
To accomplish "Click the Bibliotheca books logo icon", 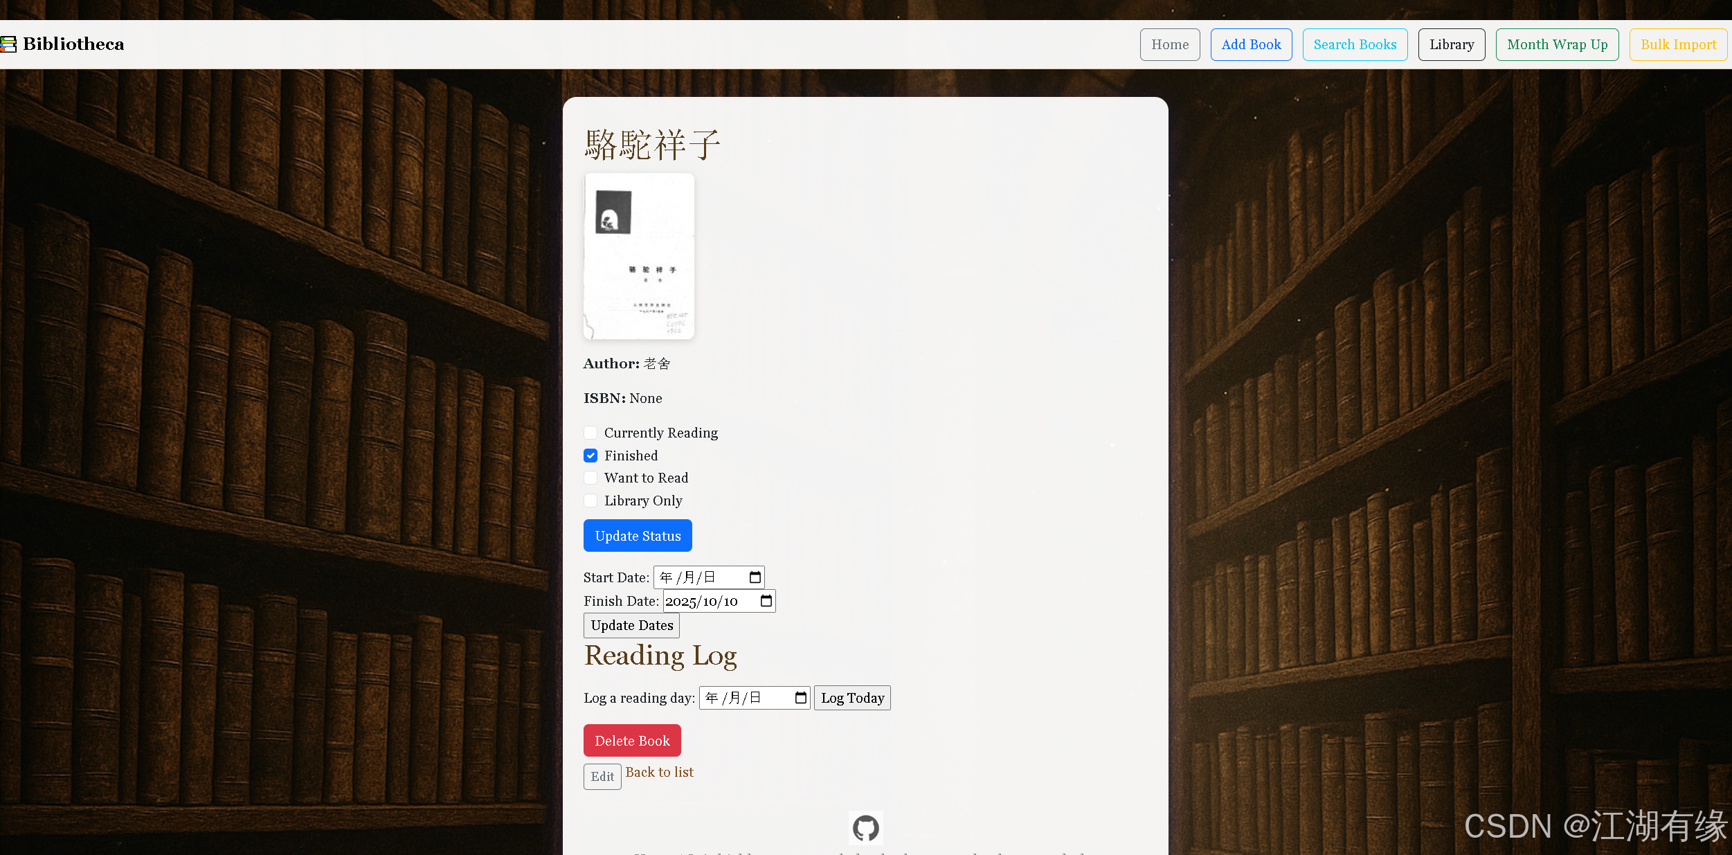I will pos(8,44).
